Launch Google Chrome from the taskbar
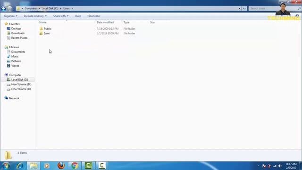This screenshot has height=170, width=302. (75, 166)
